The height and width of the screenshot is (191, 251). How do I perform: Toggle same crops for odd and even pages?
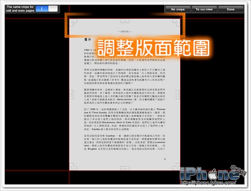click(47, 9)
